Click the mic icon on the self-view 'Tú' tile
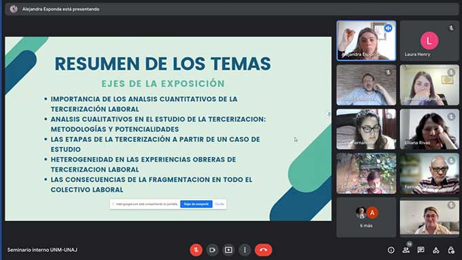462x260 pixels. coord(451,205)
